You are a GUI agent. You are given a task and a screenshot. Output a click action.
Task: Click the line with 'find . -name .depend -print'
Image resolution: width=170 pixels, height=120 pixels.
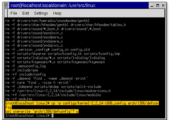(46, 78)
